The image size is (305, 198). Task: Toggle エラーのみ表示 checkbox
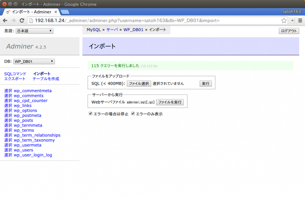click(133, 114)
